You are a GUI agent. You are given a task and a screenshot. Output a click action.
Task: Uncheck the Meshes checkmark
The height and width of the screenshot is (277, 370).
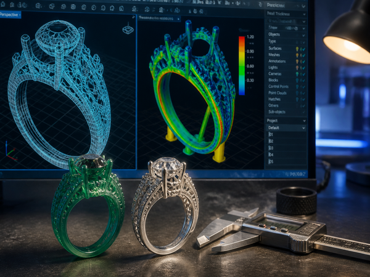click(303, 55)
